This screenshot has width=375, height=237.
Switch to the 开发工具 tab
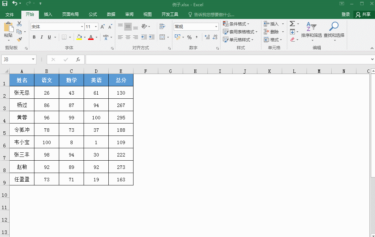170,14
